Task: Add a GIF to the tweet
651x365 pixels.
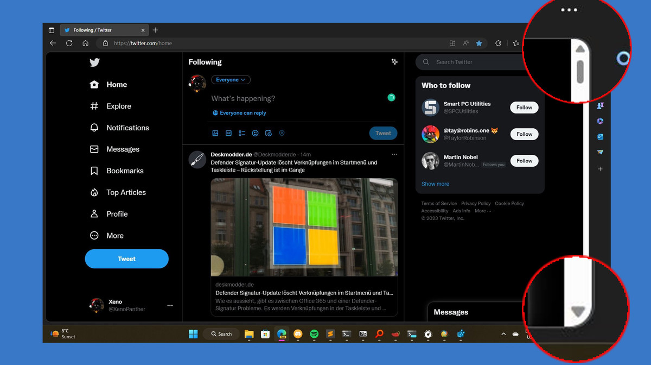Action: [x=228, y=133]
